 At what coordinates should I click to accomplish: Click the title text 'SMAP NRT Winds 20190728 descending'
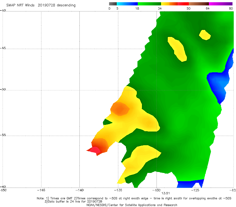pos(41,5)
